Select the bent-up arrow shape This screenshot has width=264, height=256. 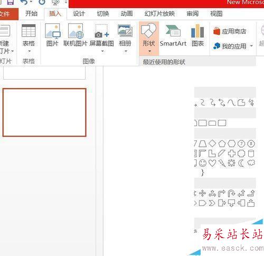pyautogui.click(x=251, y=193)
